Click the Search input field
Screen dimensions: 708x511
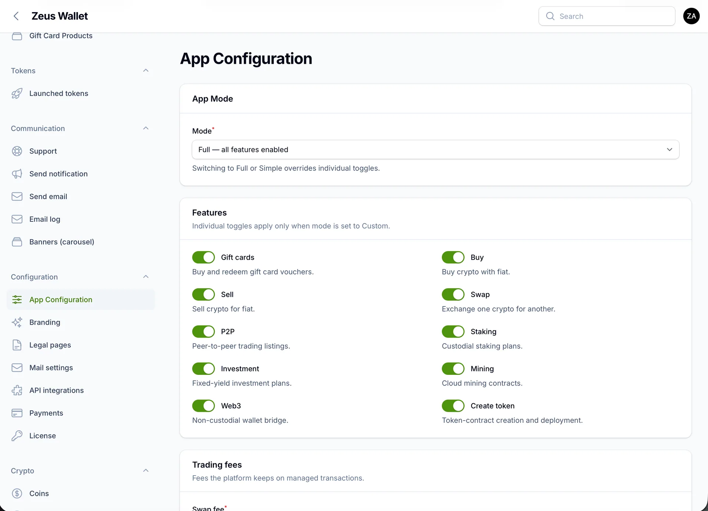607,16
